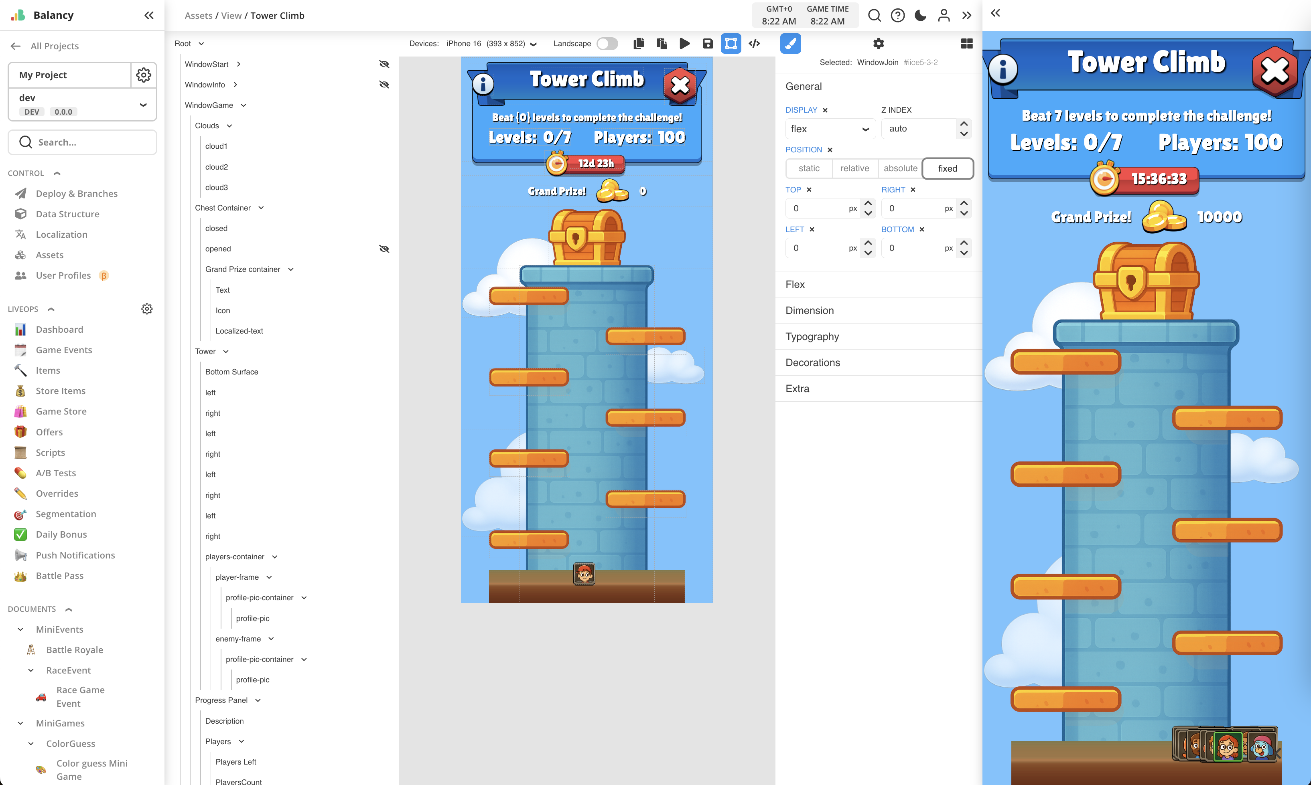Open the display flex dropdown
Screen dimensions: 1311x785
830,129
